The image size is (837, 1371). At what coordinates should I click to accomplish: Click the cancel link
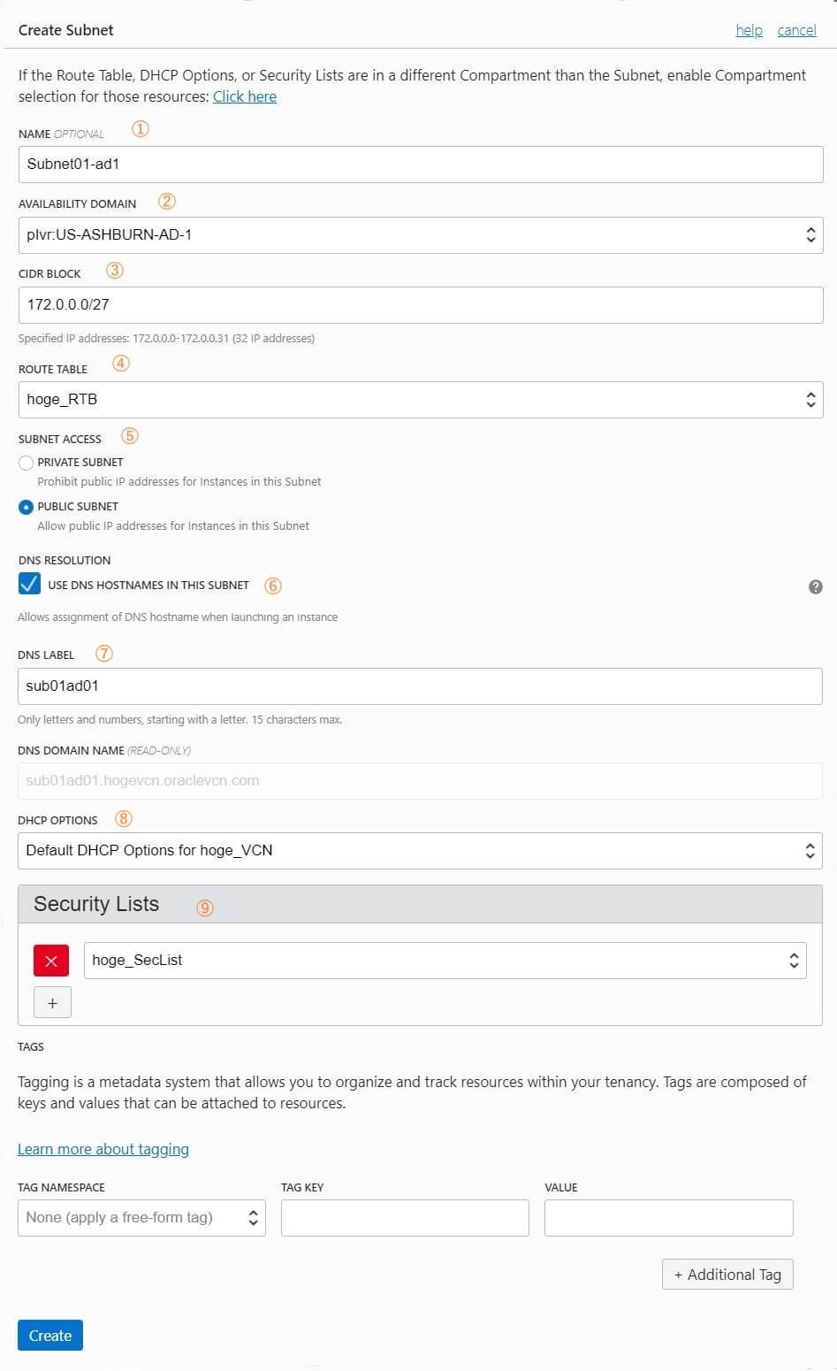point(796,30)
